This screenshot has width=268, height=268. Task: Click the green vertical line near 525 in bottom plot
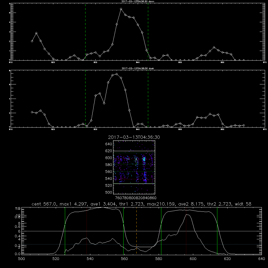coord(65,231)
